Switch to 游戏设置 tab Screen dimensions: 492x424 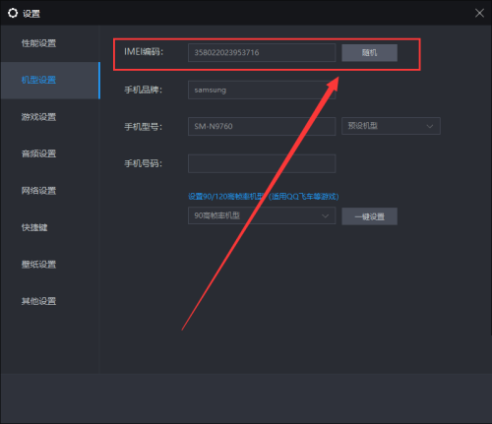pos(38,117)
